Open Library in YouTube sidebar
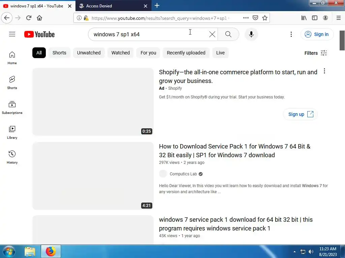Screen dimensions: 345x258 click(12, 132)
